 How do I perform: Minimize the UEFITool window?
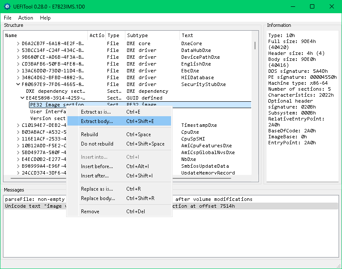[293, 6]
